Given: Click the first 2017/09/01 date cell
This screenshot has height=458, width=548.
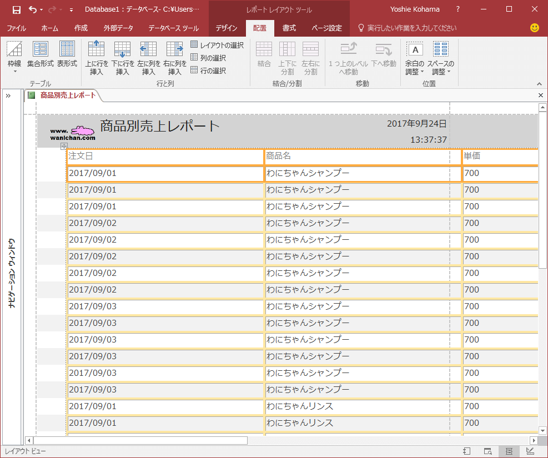Looking at the screenshot, I should click(x=165, y=173).
